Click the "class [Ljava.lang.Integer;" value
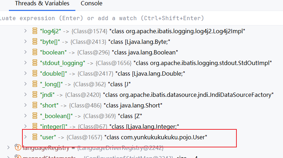Viewport: 283px width, 158px height. point(144,127)
